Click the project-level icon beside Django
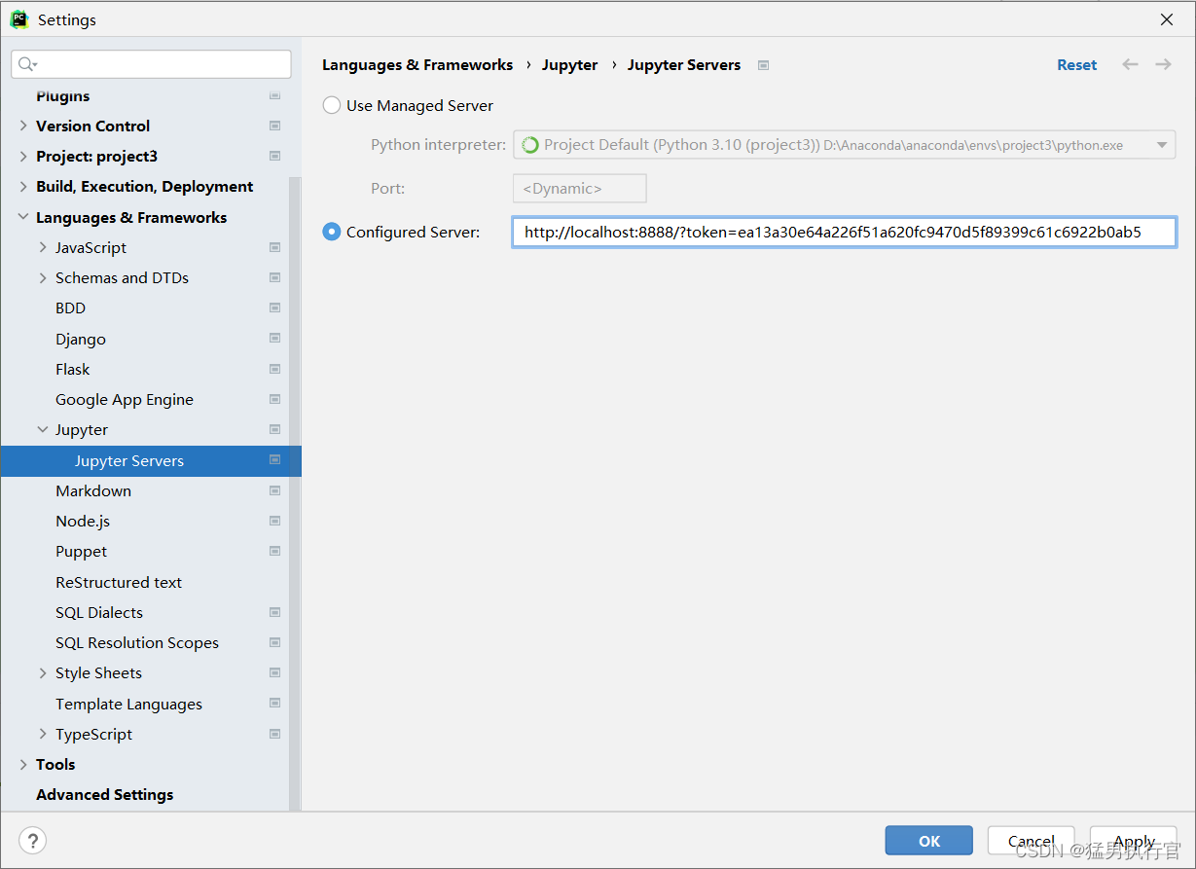1196x869 pixels. [x=274, y=339]
